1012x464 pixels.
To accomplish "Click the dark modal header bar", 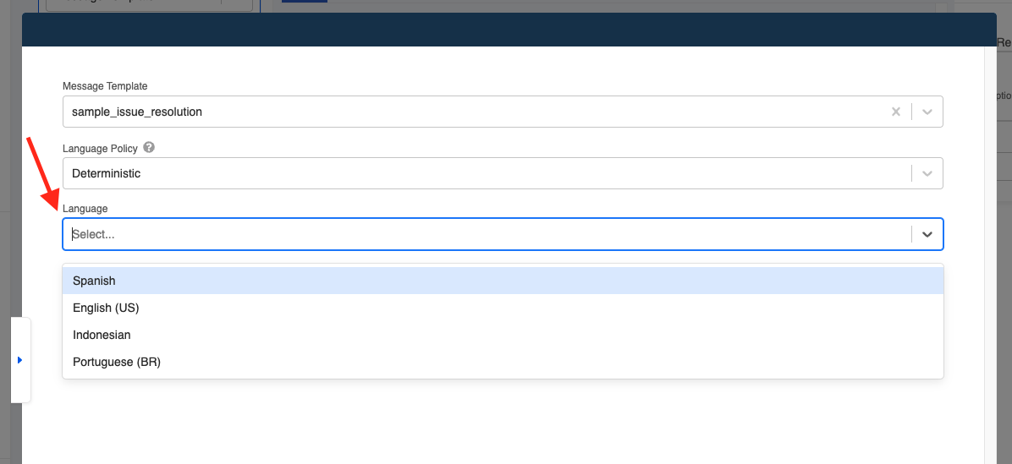I will point(509,30).
